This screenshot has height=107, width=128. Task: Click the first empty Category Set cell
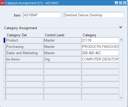coord(24,65)
